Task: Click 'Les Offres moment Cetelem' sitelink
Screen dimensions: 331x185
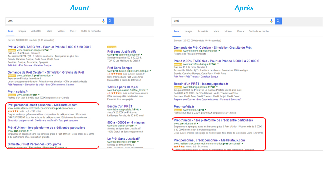Action: click(60, 85)
